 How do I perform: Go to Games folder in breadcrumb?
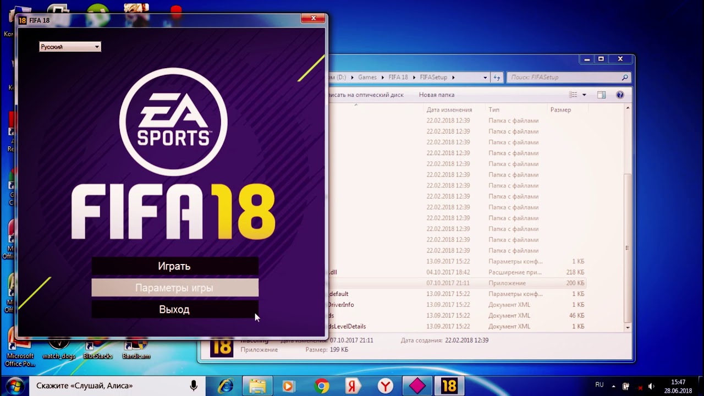367,78
